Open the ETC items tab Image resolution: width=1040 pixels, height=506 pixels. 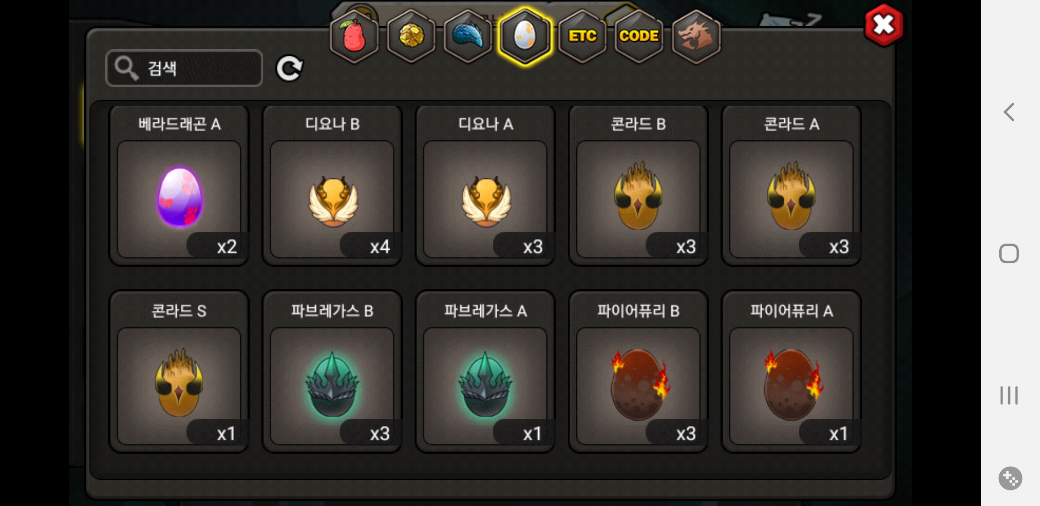point(582,36)
